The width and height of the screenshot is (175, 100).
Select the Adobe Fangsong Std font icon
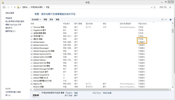click(x=32, y=51)
